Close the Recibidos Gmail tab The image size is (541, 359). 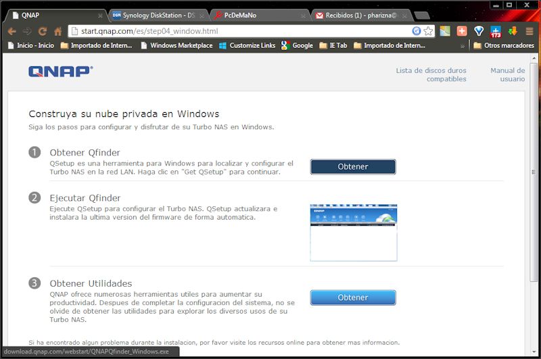pyautogui.click(x=404, y=16)
